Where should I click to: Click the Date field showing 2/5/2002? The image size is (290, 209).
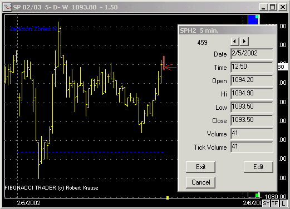click(x=252, y=54)
